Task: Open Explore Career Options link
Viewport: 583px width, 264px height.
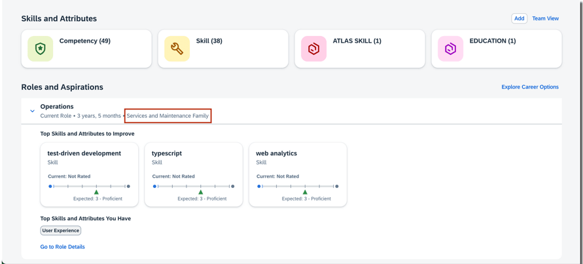Action: [529, 87]
